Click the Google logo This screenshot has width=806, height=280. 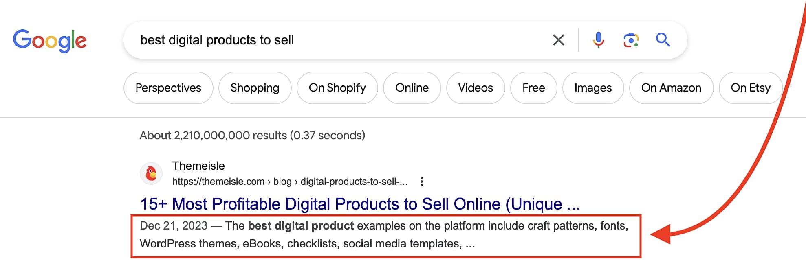coord(50,39)
